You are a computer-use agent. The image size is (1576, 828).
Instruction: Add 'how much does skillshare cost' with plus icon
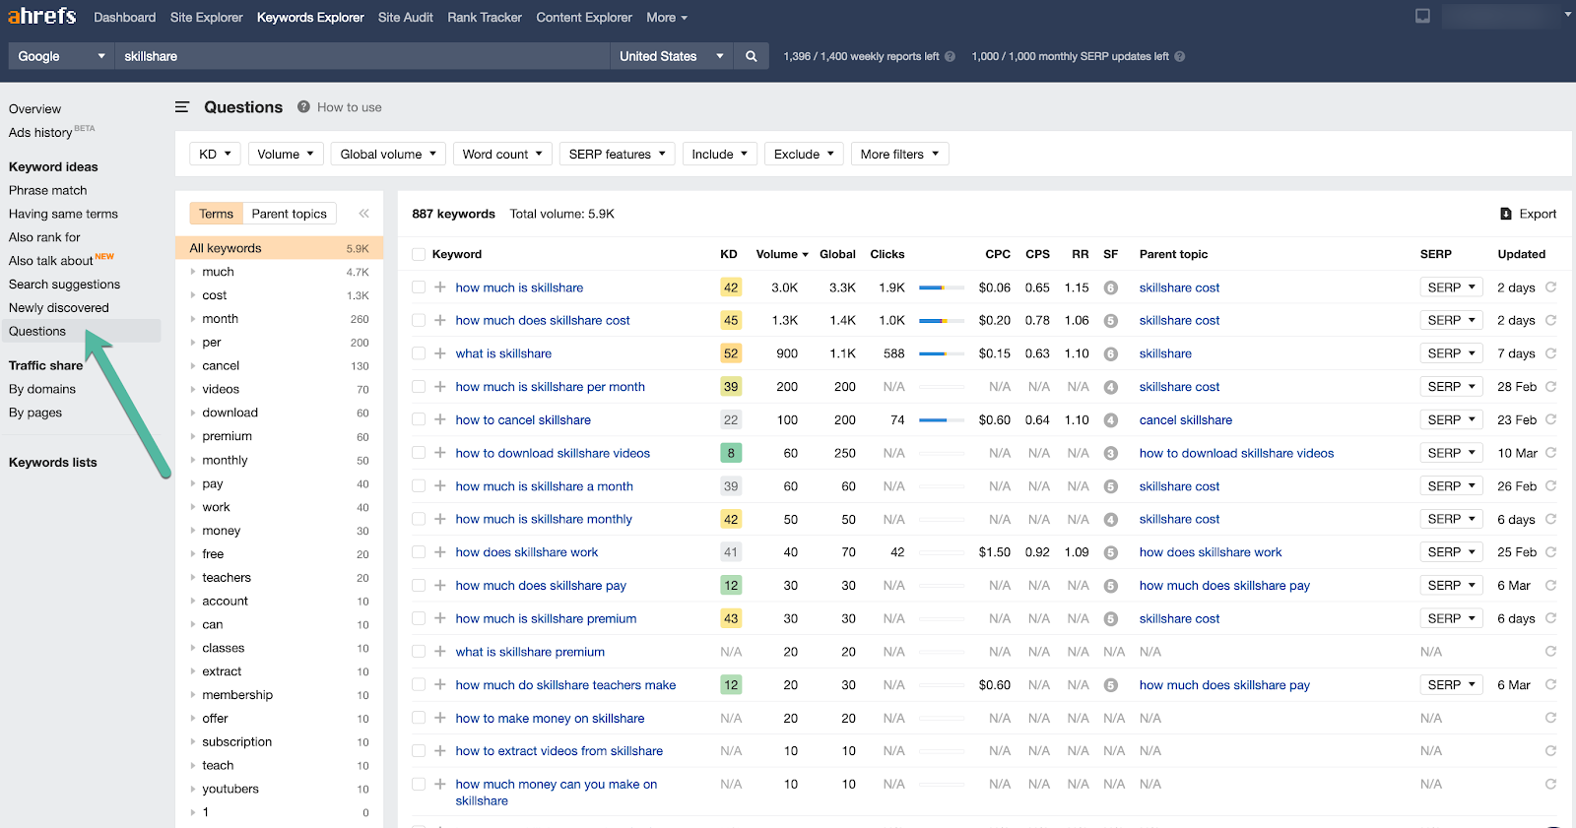[440, 320]
